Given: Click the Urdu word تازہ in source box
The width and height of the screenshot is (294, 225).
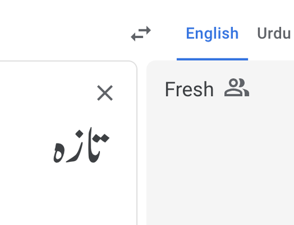Looking at the screenshot, I should click(81, 145).
